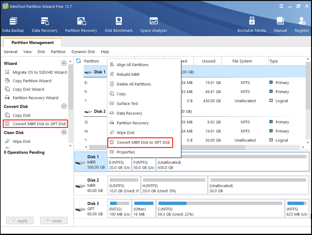The image size is (312, 235).
Task: Select G:(NTFS) 10.0 GB block in disk map
Action: [124, 185]
